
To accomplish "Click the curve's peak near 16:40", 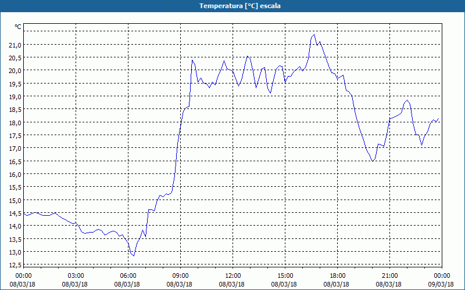I will click(x=314, y=35).
